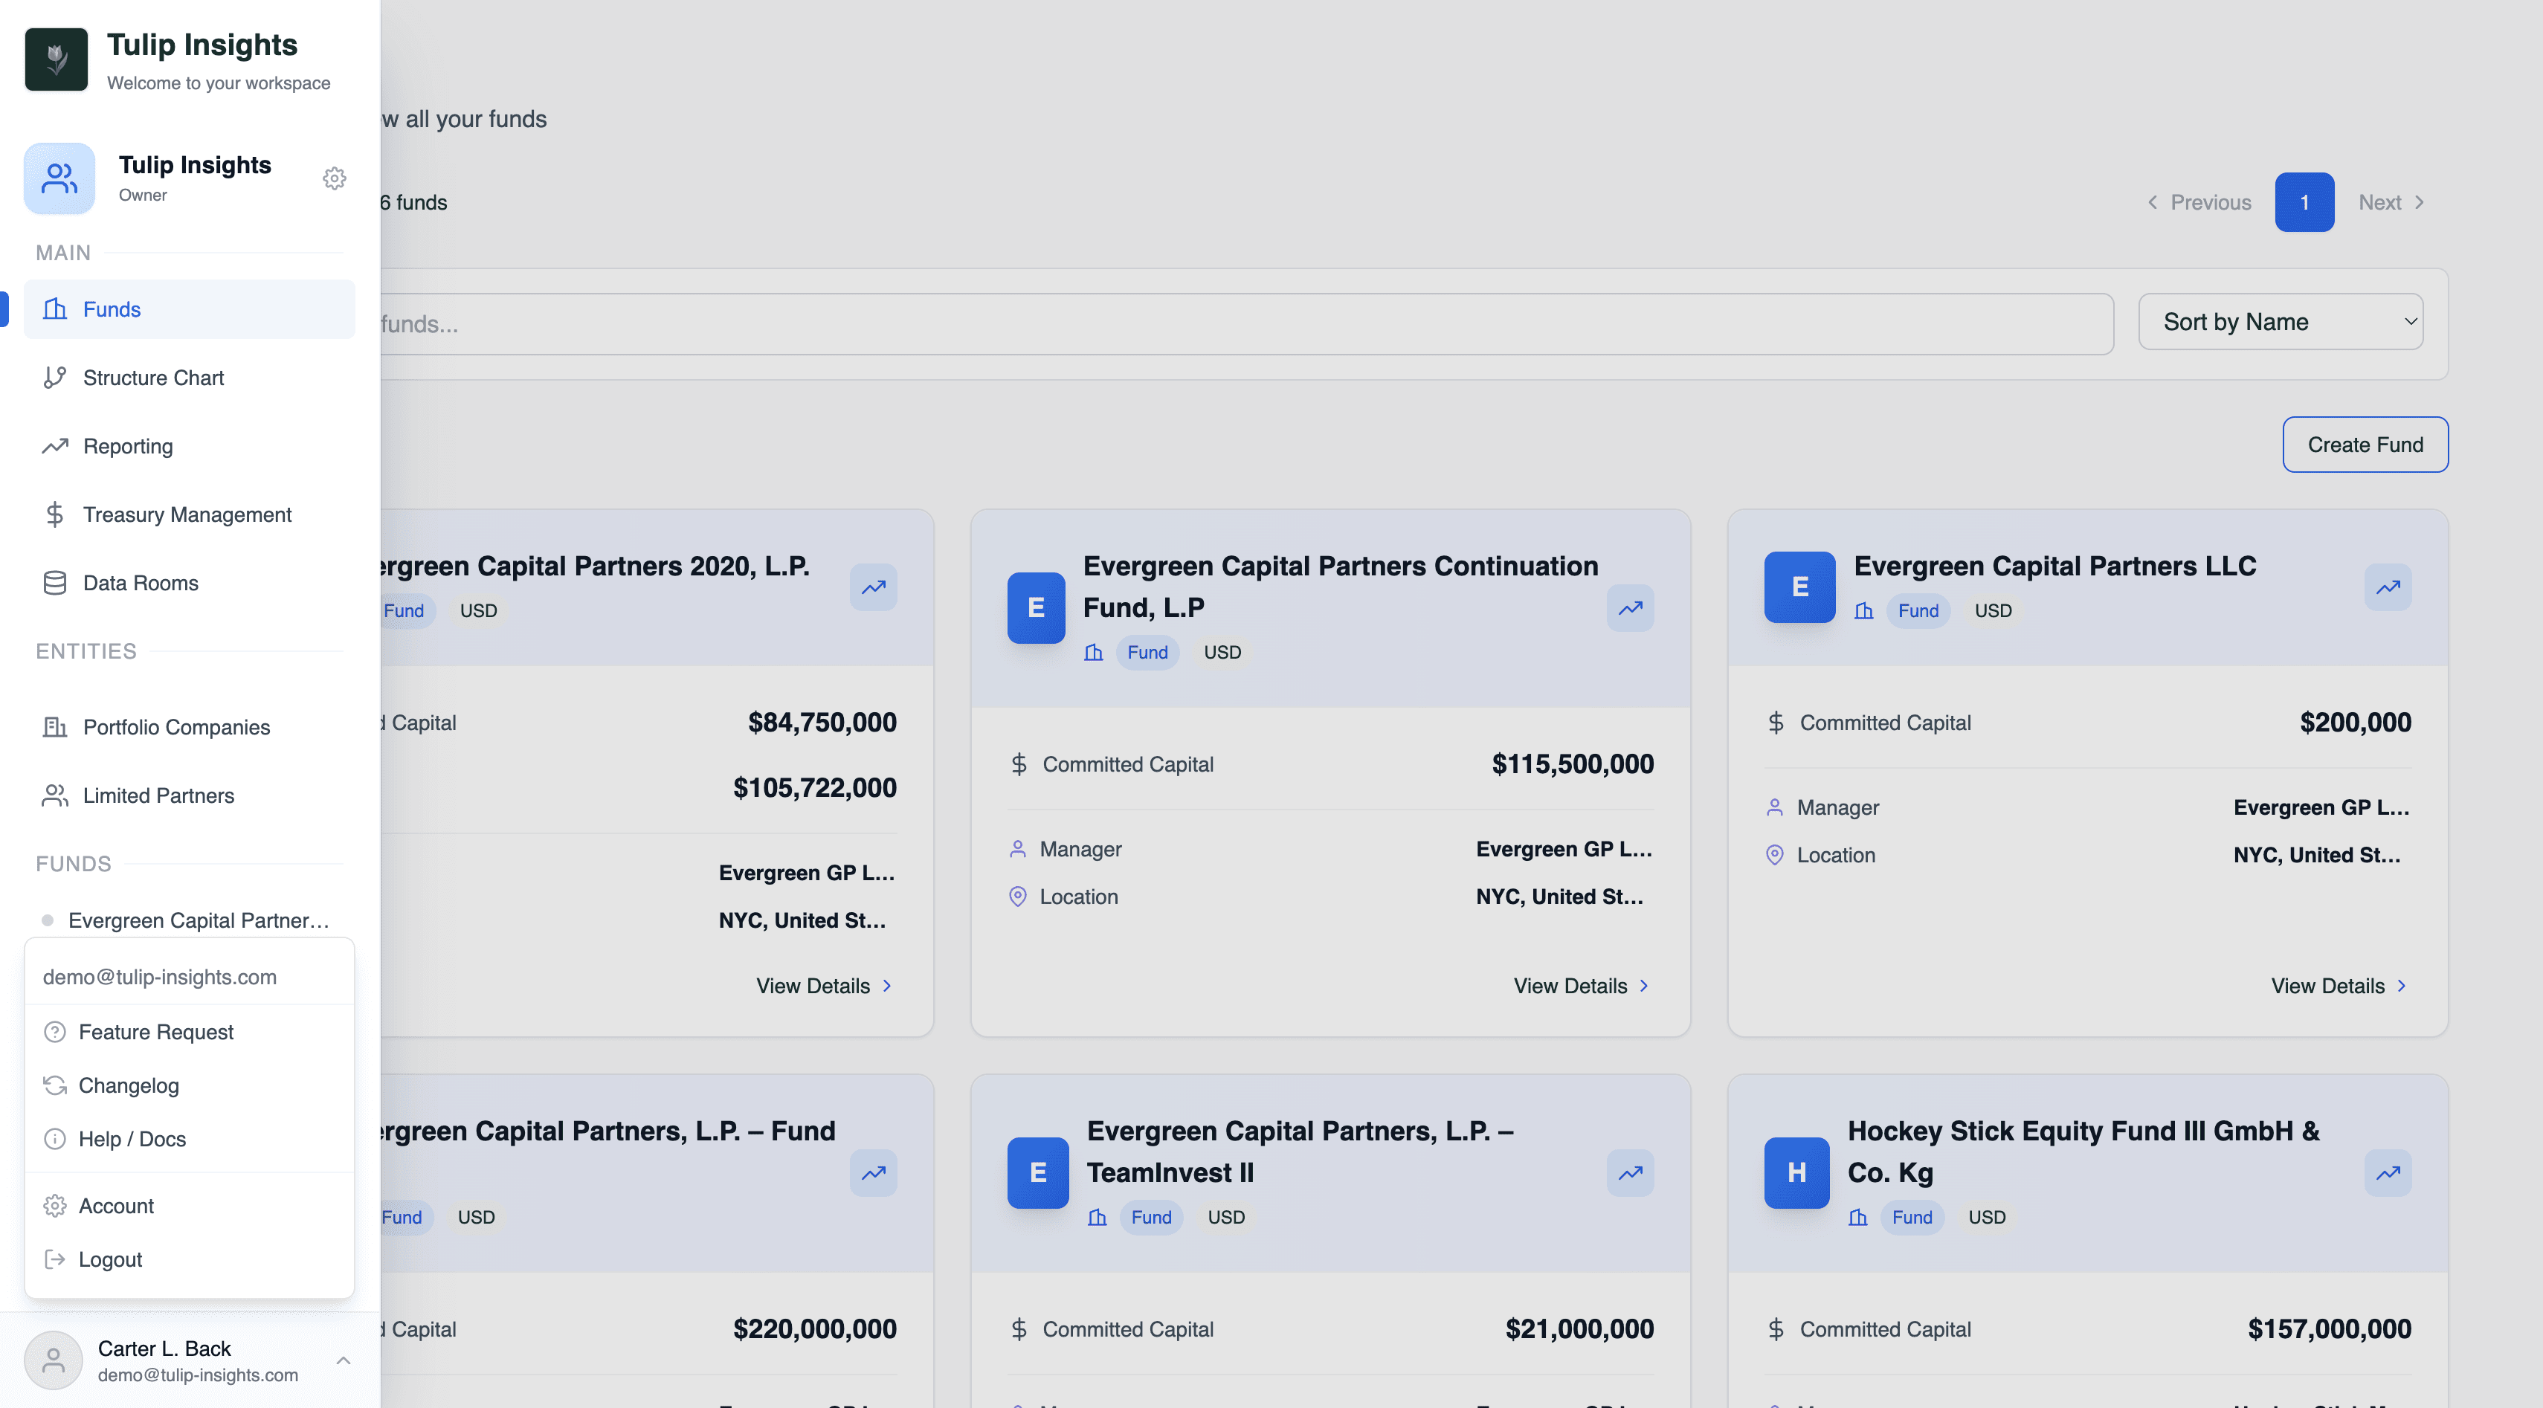Select Logout from user menu
Screen dimensions: 2543x1408
(109, 1259)
